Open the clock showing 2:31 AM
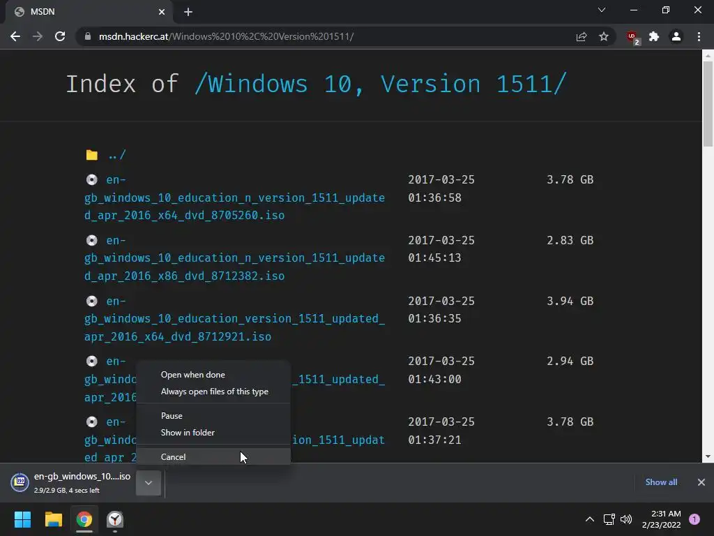Screen dimensions: 714x536 [x=661, y=519]
